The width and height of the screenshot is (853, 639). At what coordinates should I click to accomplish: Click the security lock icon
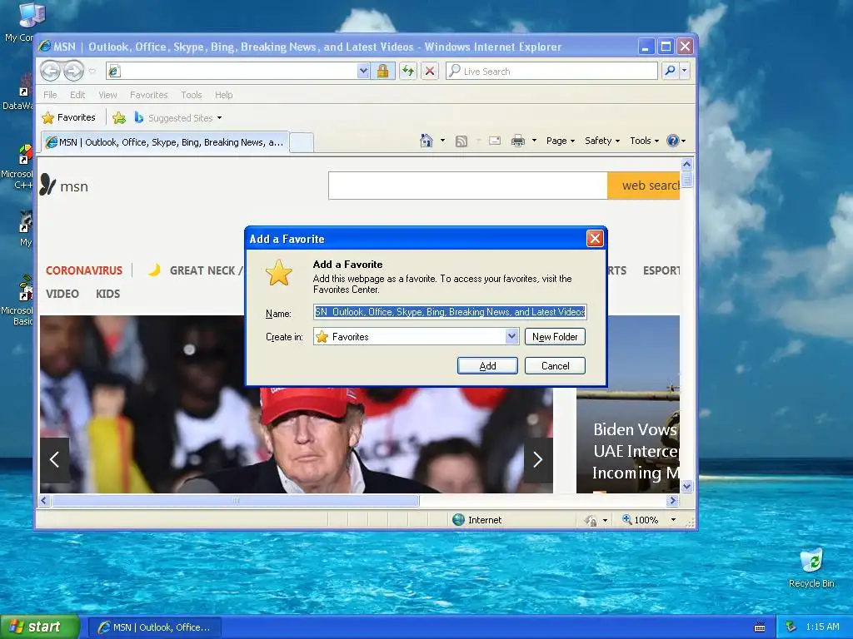click(382, 71)
